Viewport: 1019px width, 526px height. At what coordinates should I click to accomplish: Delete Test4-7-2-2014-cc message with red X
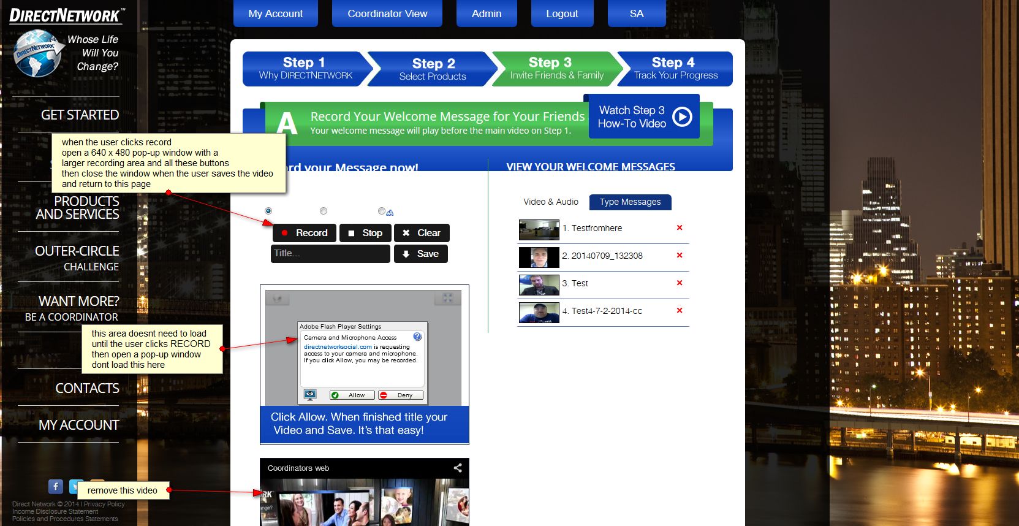(680, 310)
